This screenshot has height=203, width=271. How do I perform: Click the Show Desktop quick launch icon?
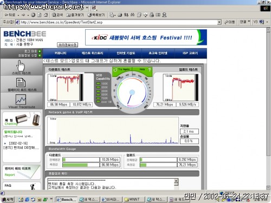click(x=21, y=200)
